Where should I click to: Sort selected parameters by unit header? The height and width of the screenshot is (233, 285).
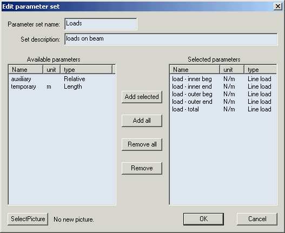tap(232, 70)
